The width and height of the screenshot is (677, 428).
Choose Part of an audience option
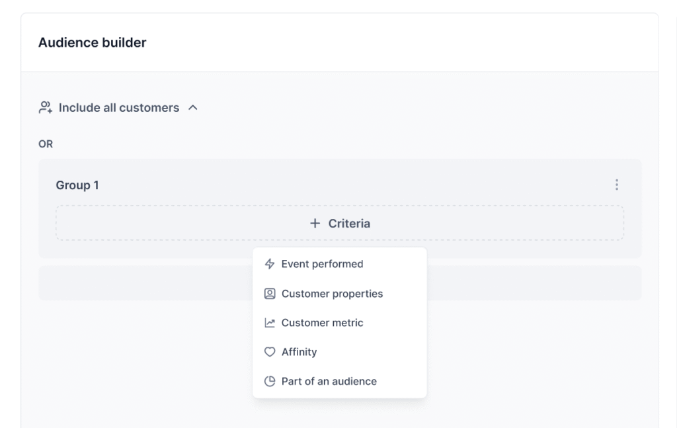click(339, 381)
